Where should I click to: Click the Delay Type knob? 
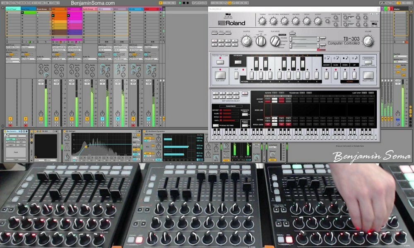click(345, 24)
